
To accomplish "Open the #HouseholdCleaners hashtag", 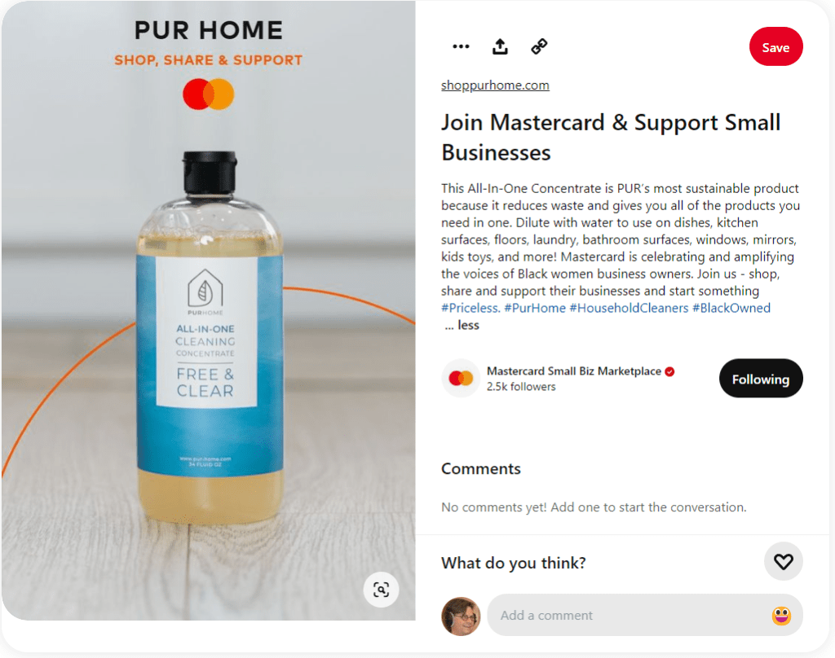I will click(629, 308).
